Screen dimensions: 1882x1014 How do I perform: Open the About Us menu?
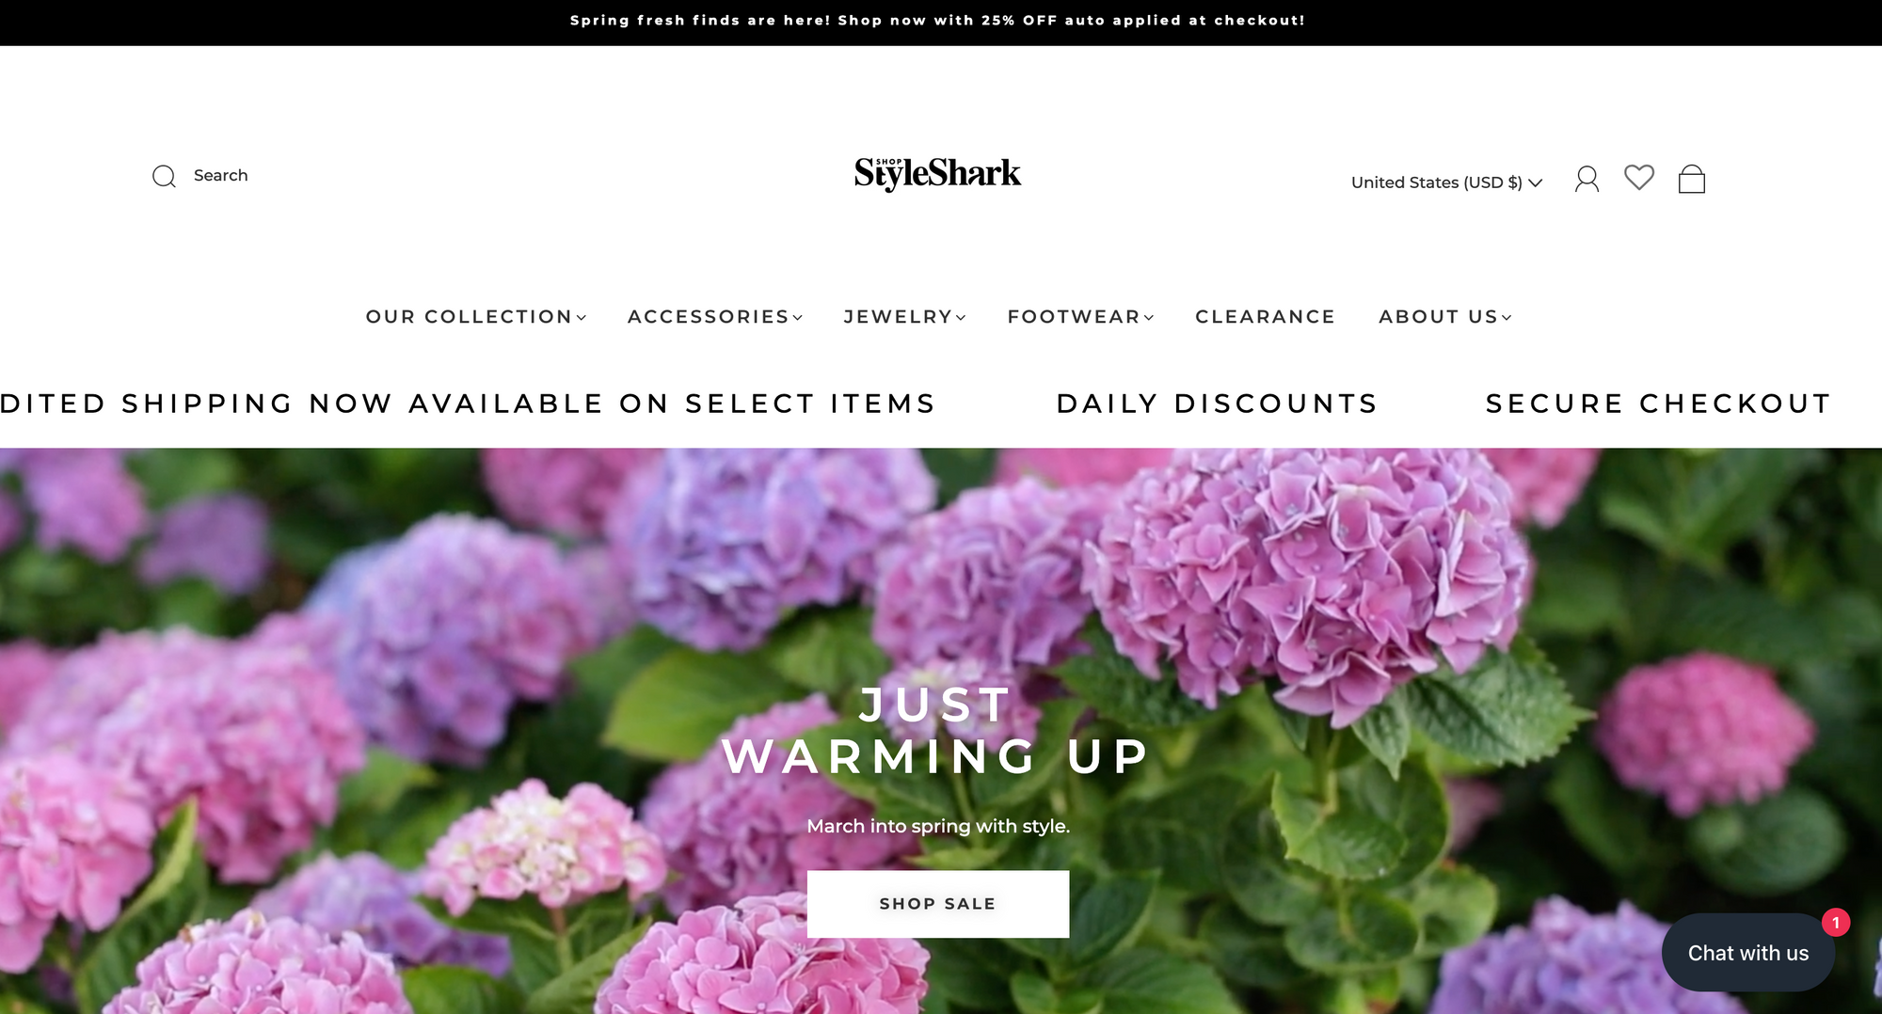(1445, 317)
